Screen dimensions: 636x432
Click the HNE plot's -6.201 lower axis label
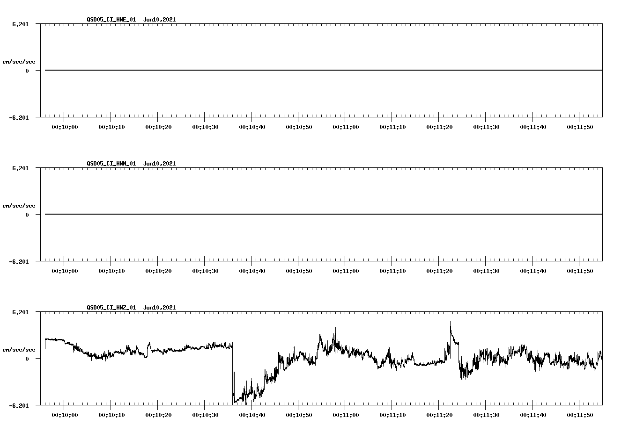(x=19, y=117)
